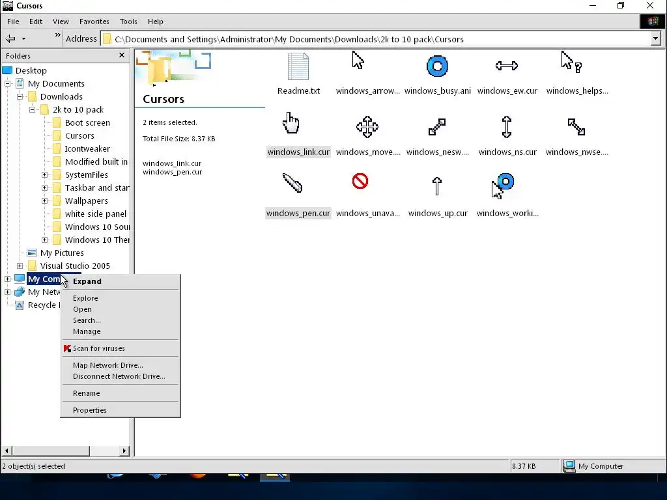Screen dimensions: 667x500
Task: Open the View menu
Action: (61, 21)
